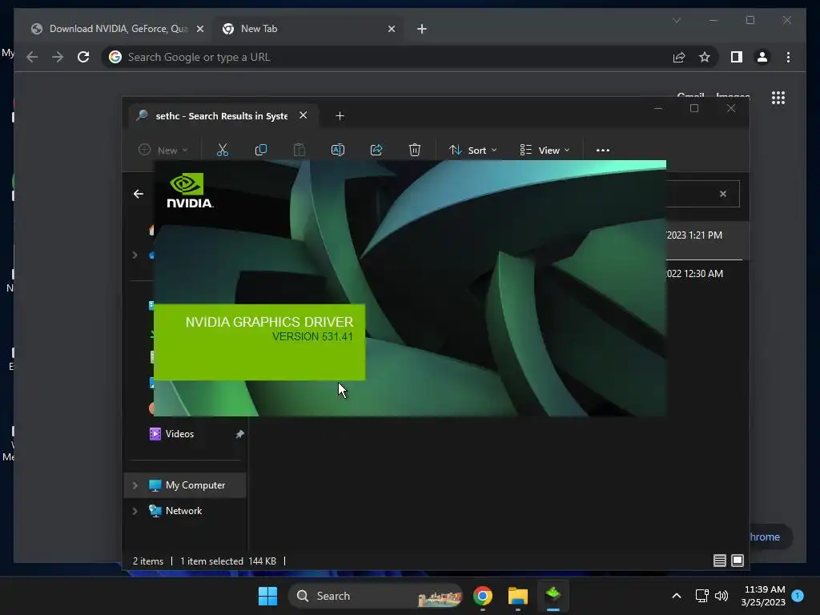Image resolution: width=820 pixels, height=615 pixels.
Task: Click the taskbar clock and date
Action: (x=763, y=596)
